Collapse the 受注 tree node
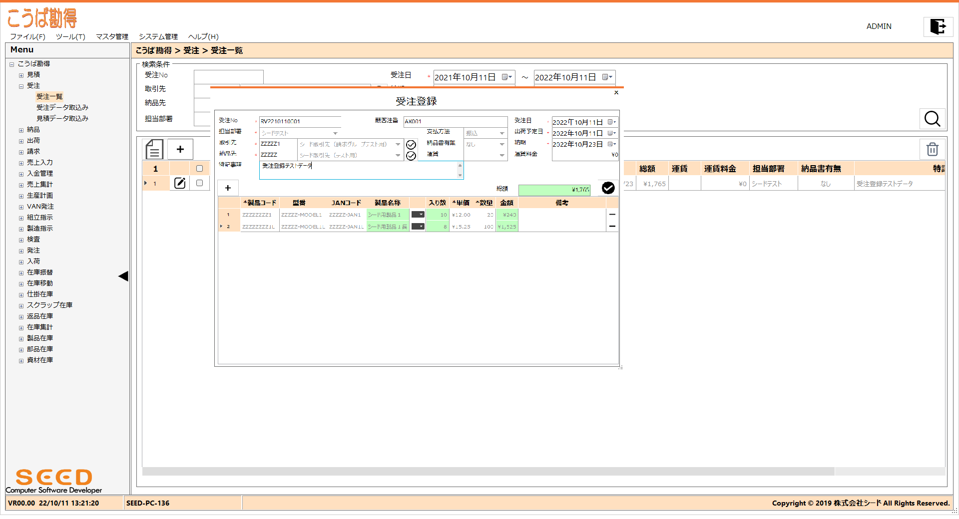959x519 pixels. pos(21,86)
